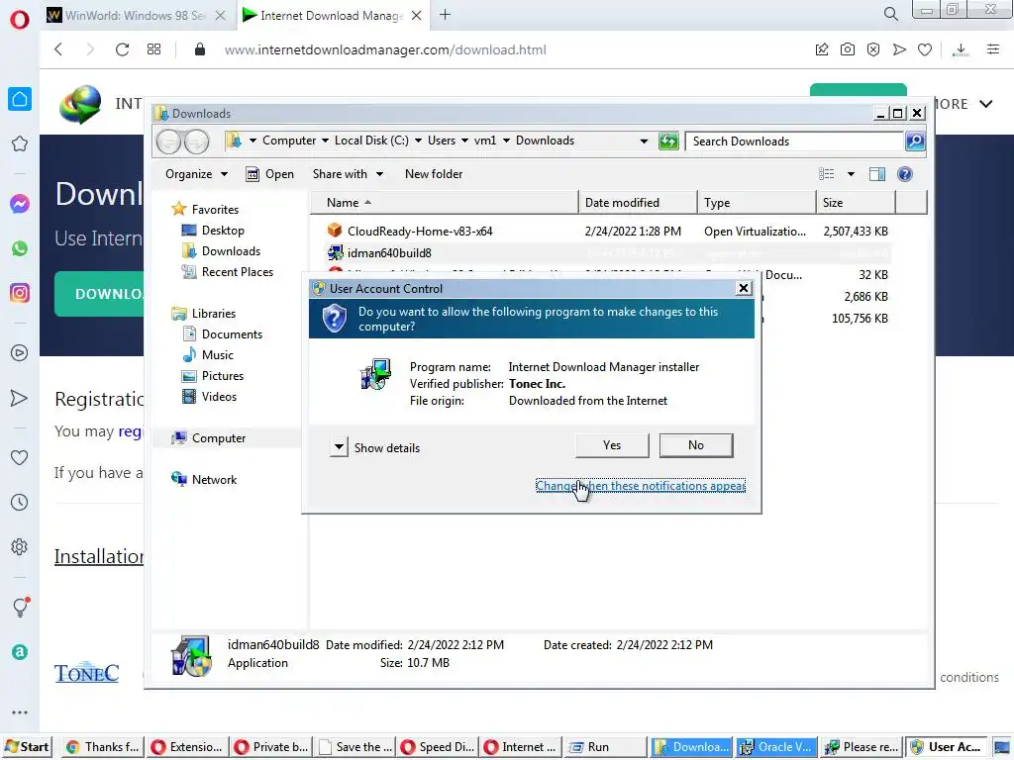The image size is (1014, 760).
Task: Click the search magnifier button in Explorer
Action: (914, 141)
